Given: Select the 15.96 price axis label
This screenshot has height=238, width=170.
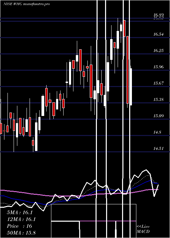Looking at the screenshot, I should [x=158, y=67].
